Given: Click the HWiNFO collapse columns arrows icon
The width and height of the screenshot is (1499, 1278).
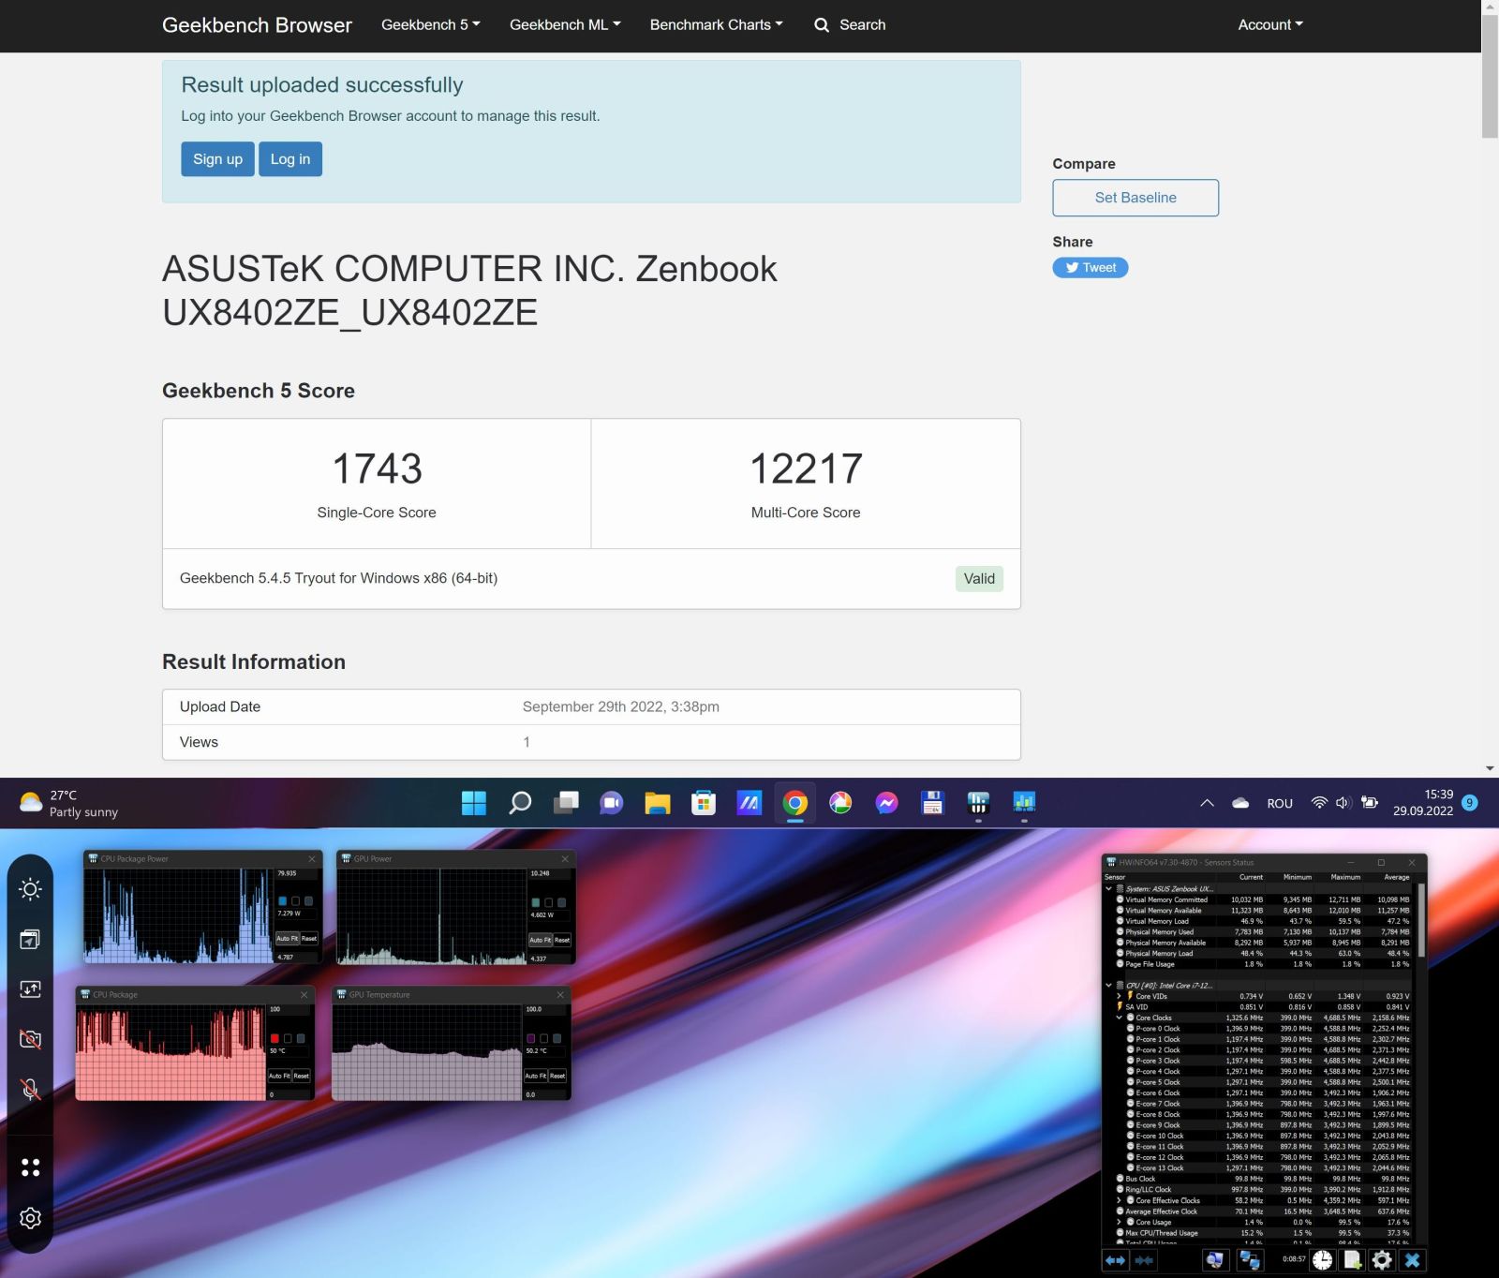Looking at the screenshot, I should (1144, 1260).
